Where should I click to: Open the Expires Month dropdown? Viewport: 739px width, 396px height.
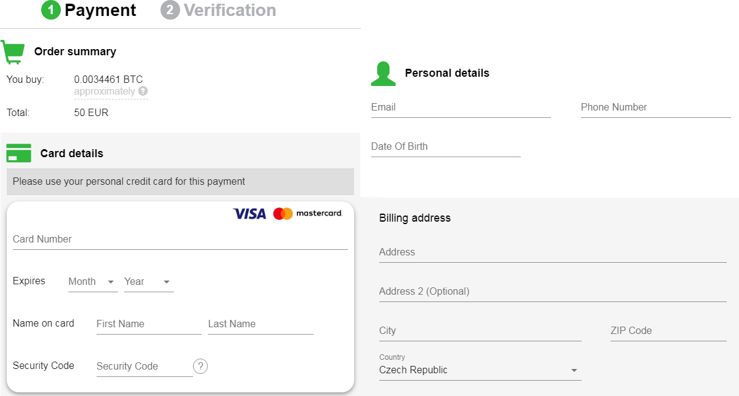pos(92,282)
